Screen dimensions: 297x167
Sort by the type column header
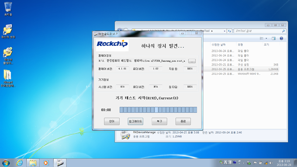click(x=240, y=45)
